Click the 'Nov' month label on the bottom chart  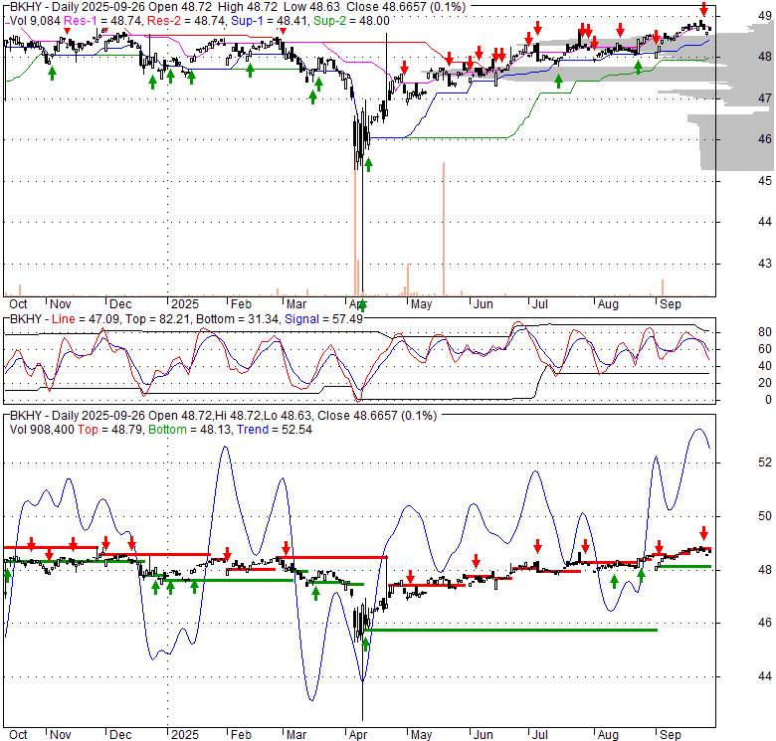tap(61, 735)
